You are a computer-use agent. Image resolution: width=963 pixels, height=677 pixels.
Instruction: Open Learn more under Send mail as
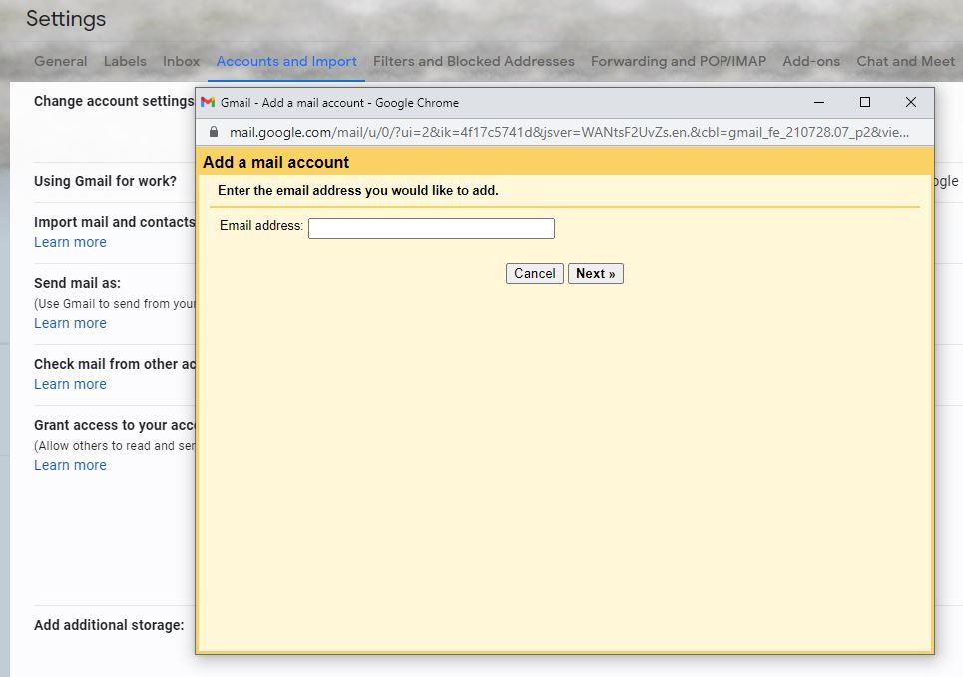(70, 323)
